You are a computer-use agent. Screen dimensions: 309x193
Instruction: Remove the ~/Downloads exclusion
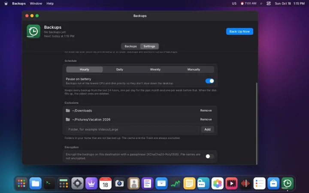(206, 111)
